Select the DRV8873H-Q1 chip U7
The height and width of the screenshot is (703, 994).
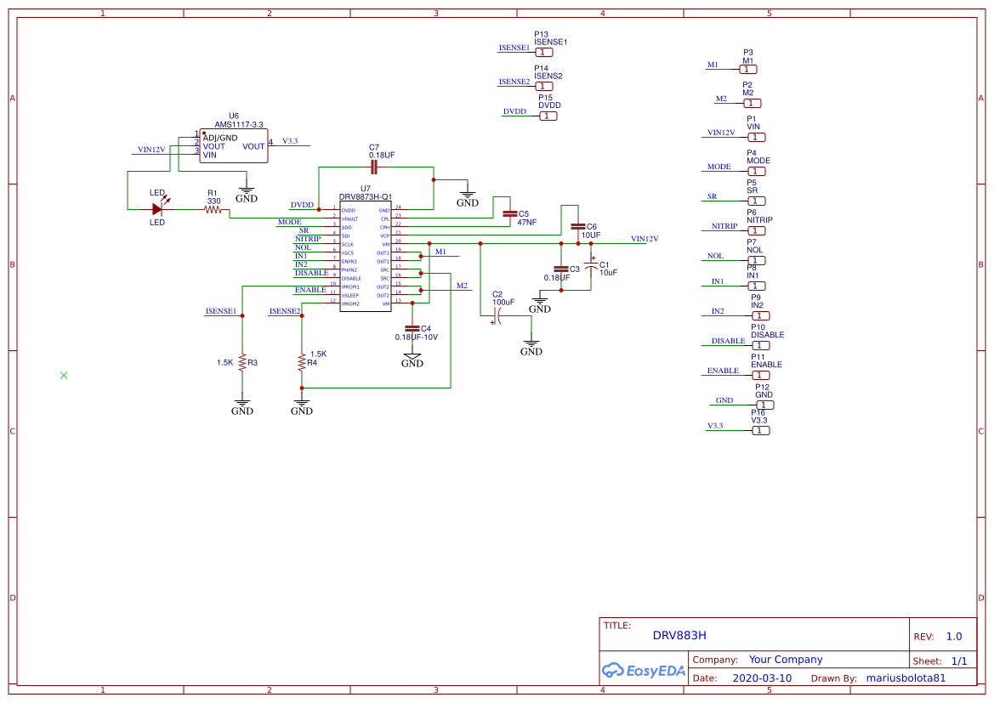click(x=366, y=255)
